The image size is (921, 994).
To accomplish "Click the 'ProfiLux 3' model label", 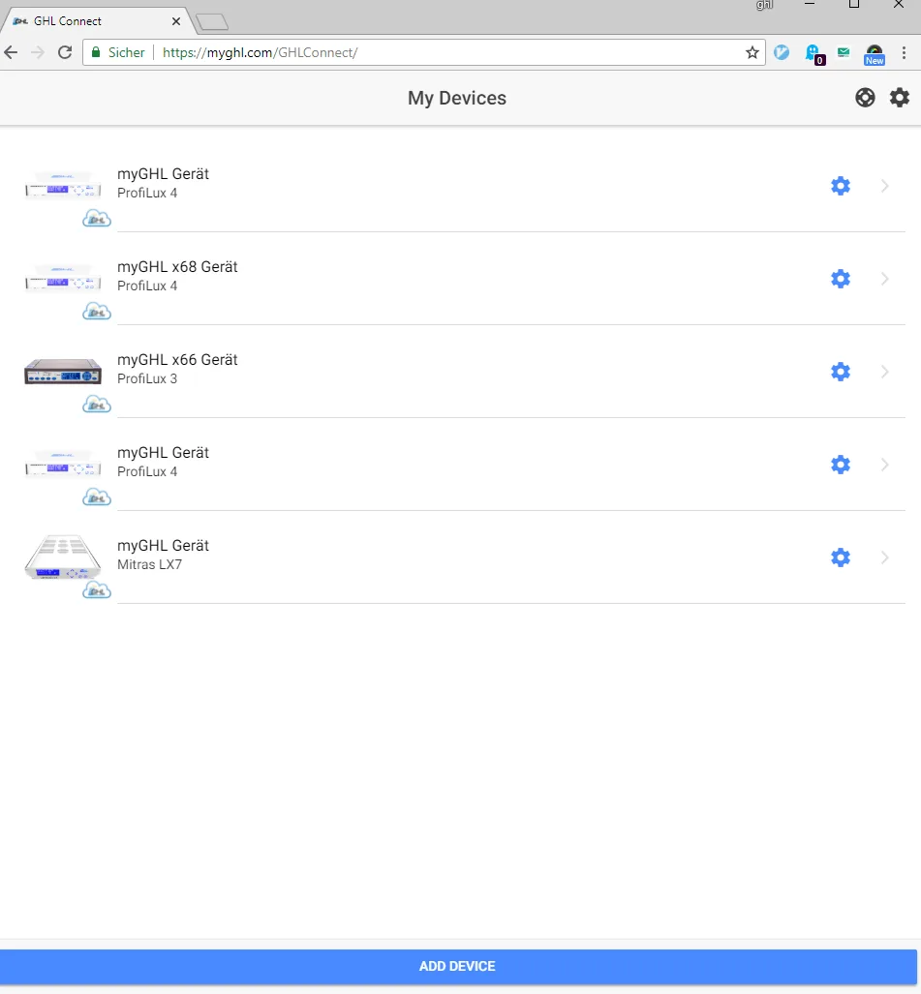I will (147, 378).
